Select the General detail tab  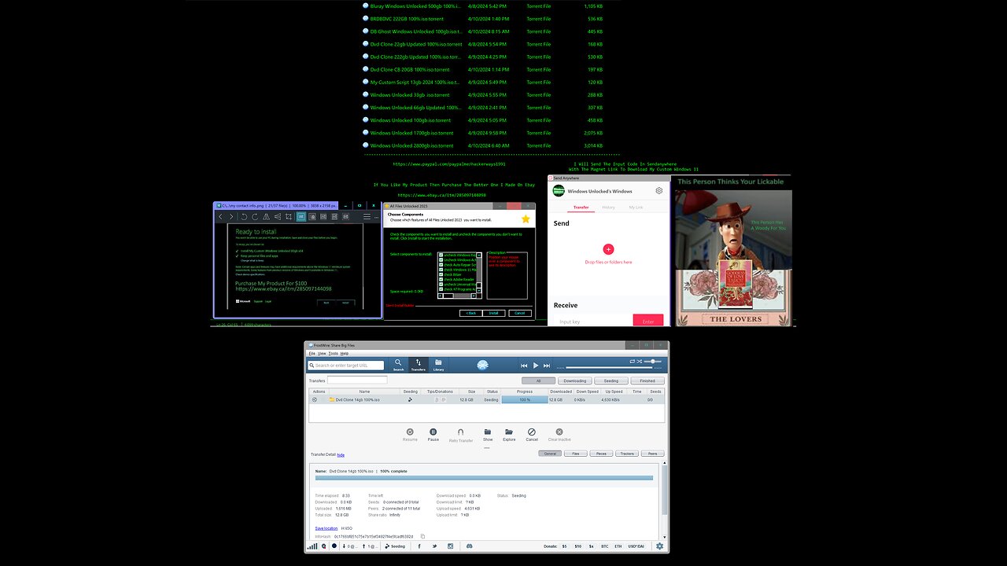[550, 454]
